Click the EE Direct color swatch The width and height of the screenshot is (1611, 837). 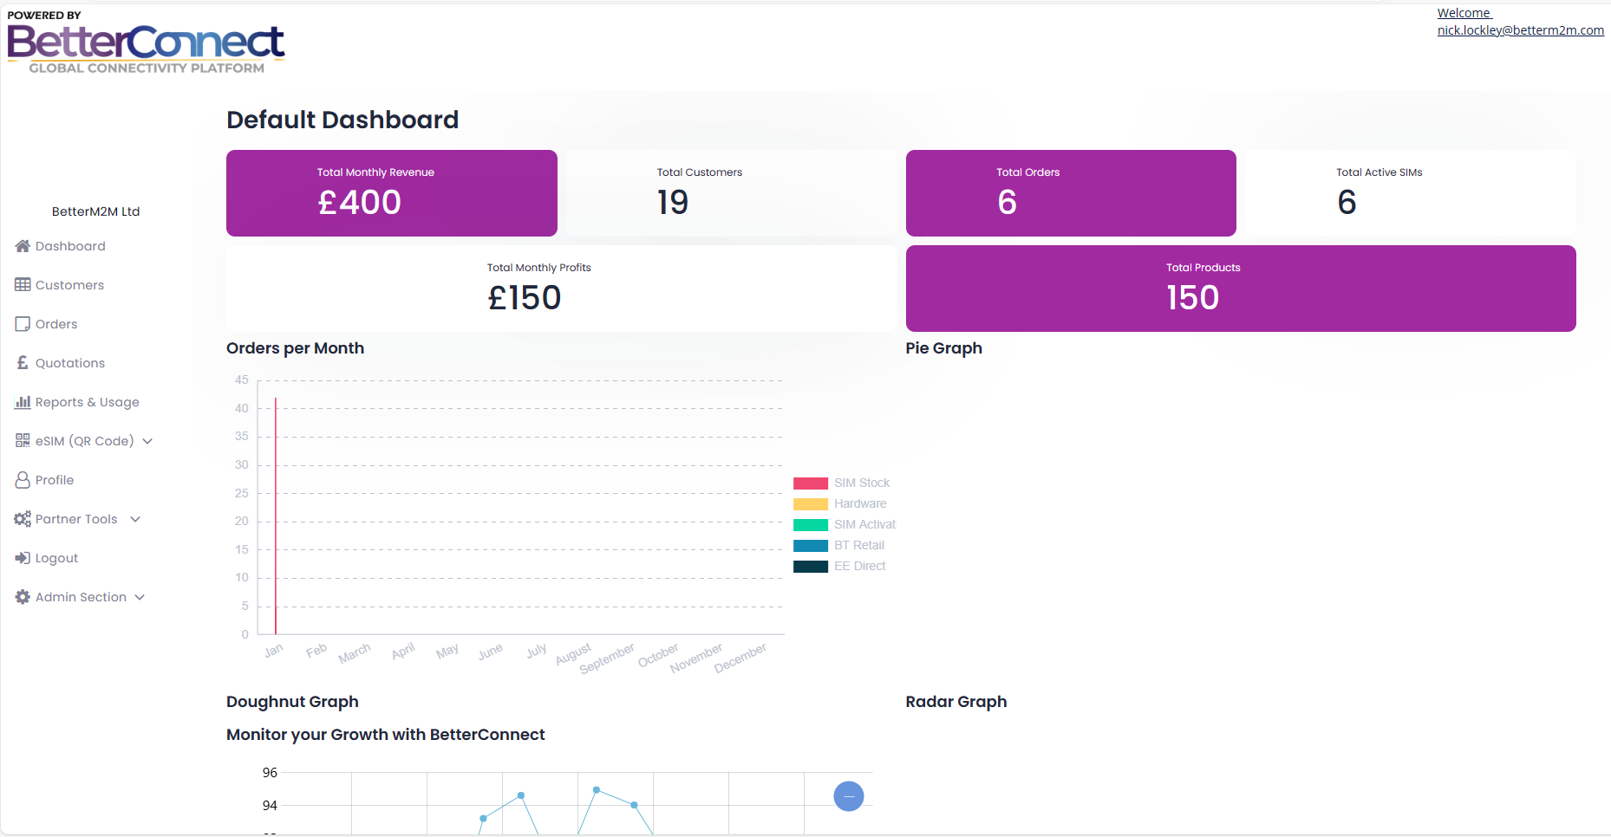point(811,566)
